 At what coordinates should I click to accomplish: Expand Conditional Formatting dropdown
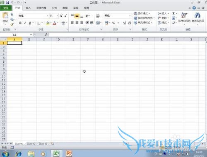pos(149,13)
